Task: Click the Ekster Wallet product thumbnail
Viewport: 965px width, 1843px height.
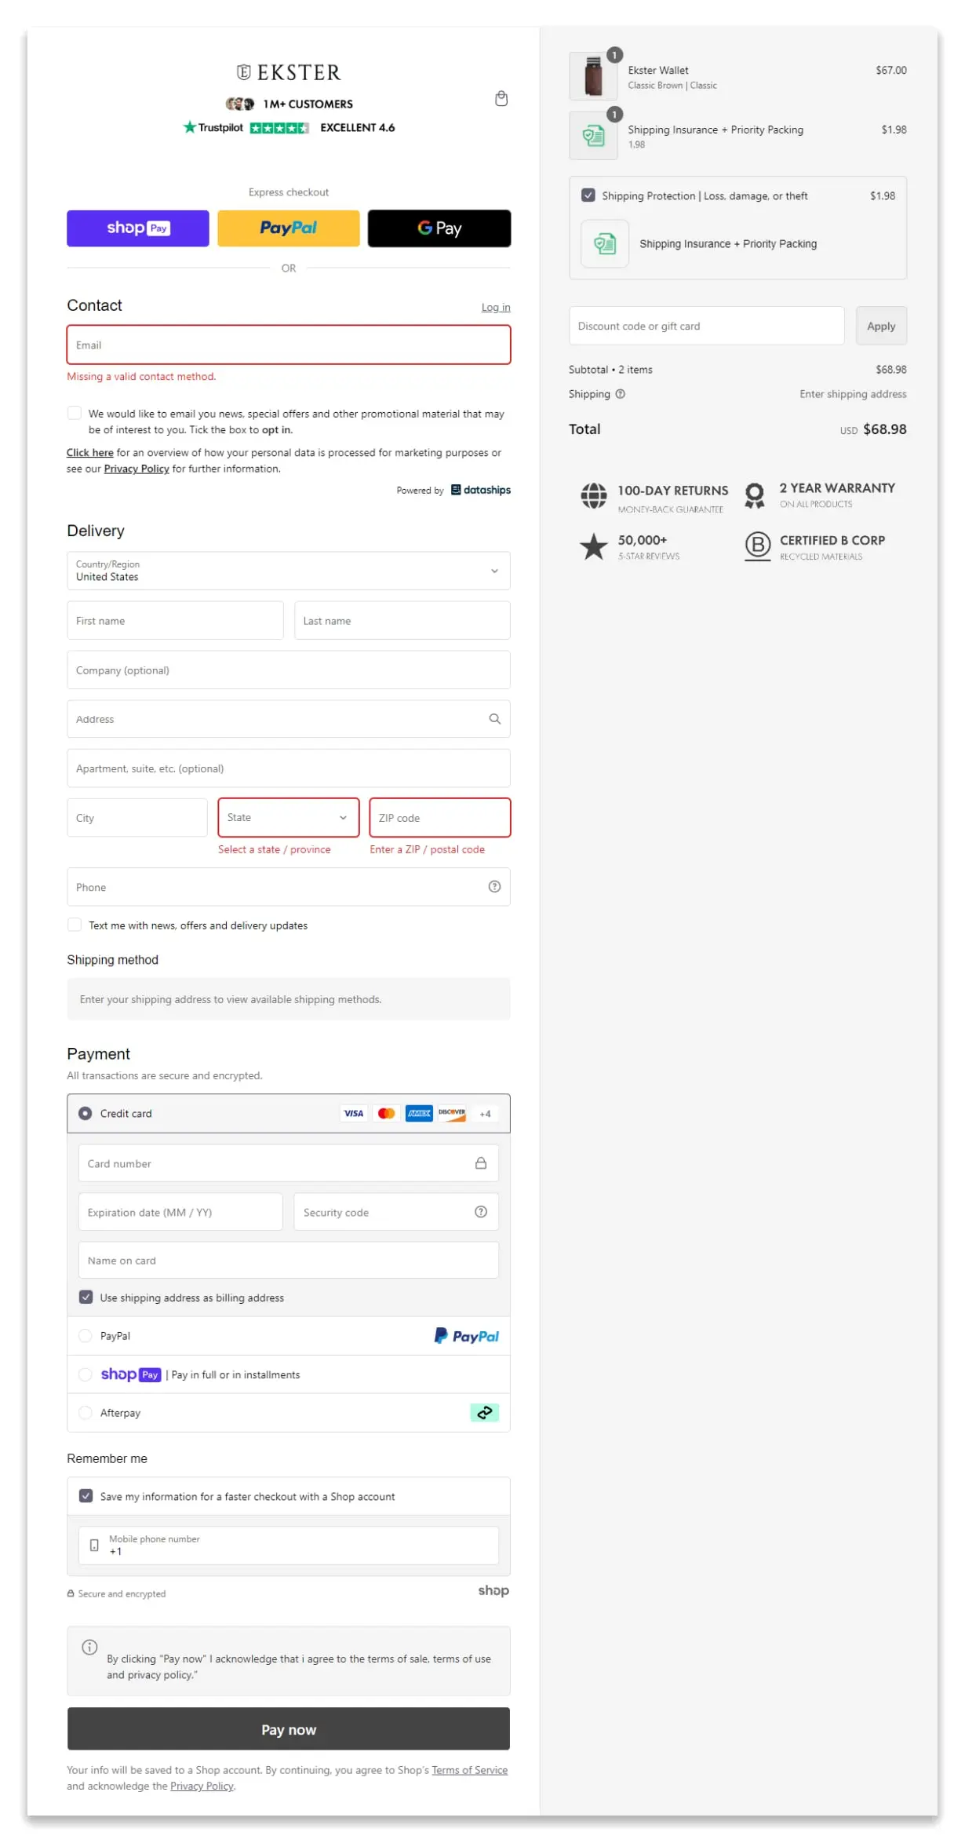Action: [593, 76]
